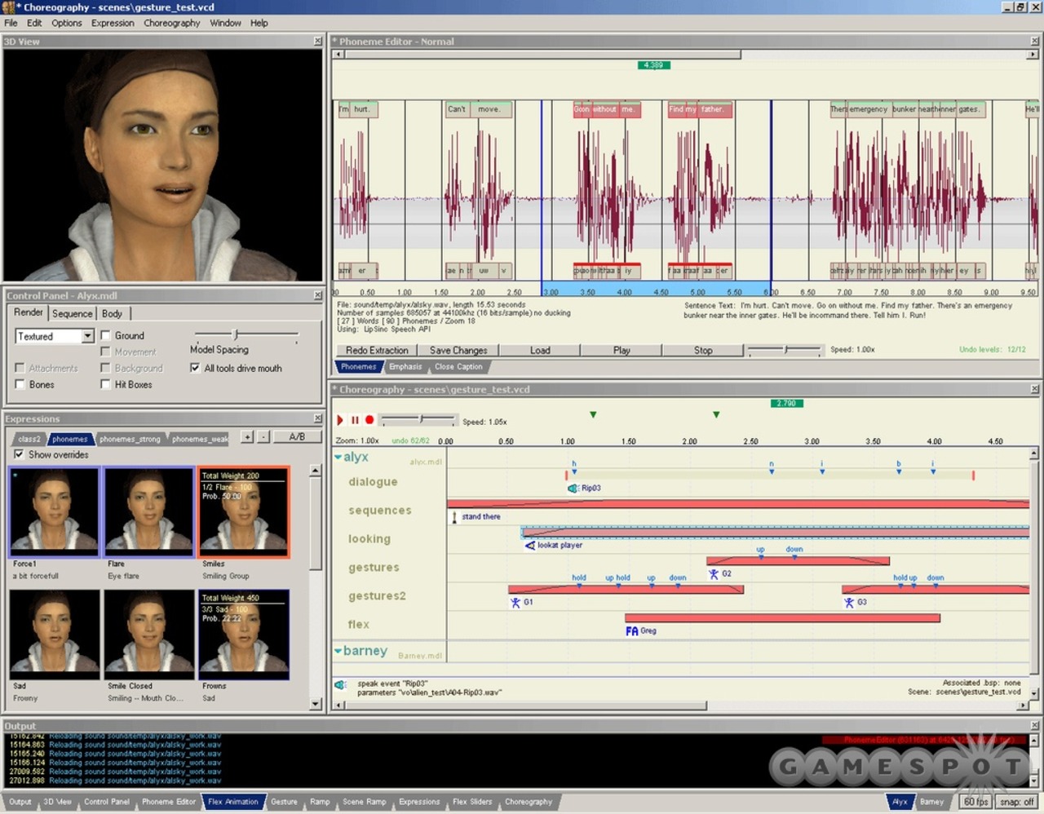Viewport: 1044px width, 814px height.
Task: Toggle the Movement checkbox
Action: tap(105, 352)
